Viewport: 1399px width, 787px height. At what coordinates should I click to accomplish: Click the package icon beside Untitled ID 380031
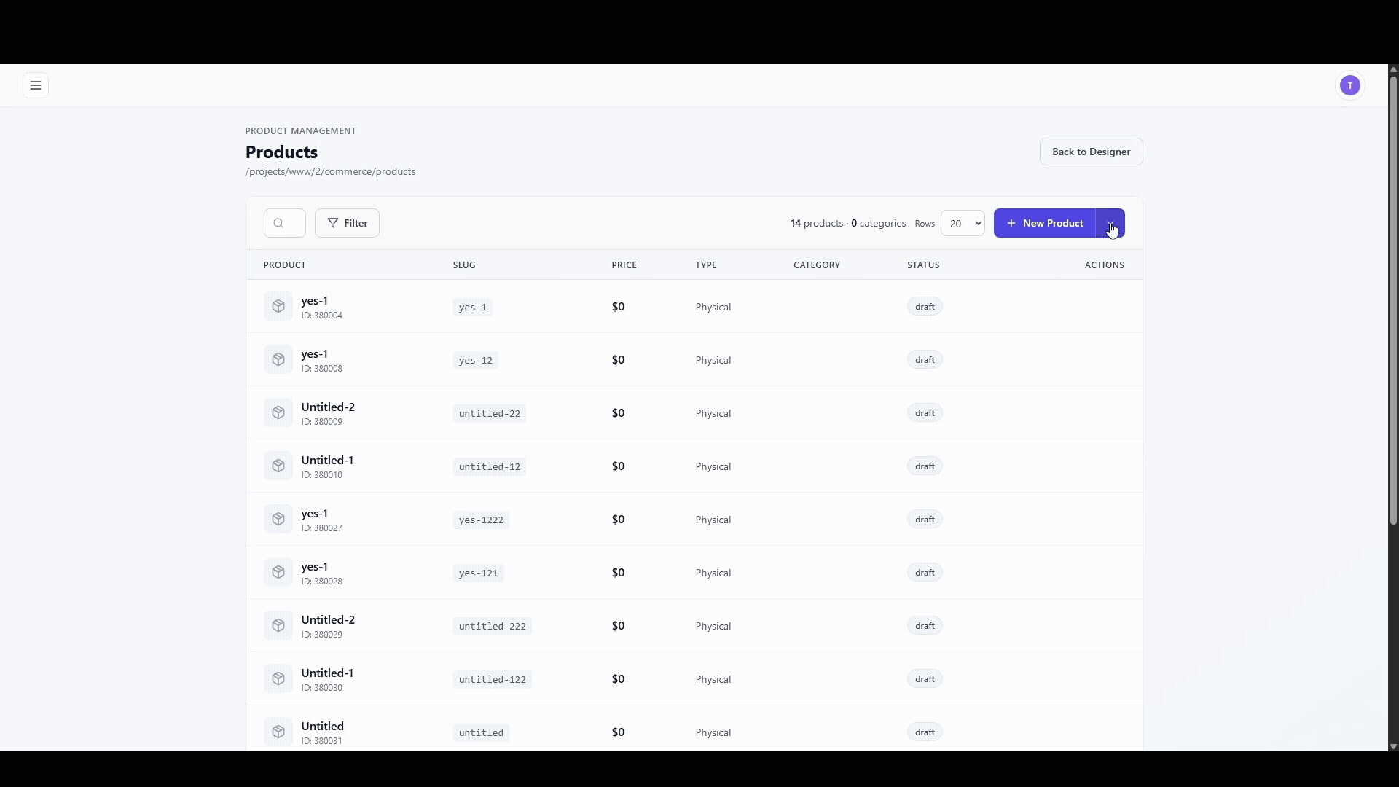coord(278,732)
